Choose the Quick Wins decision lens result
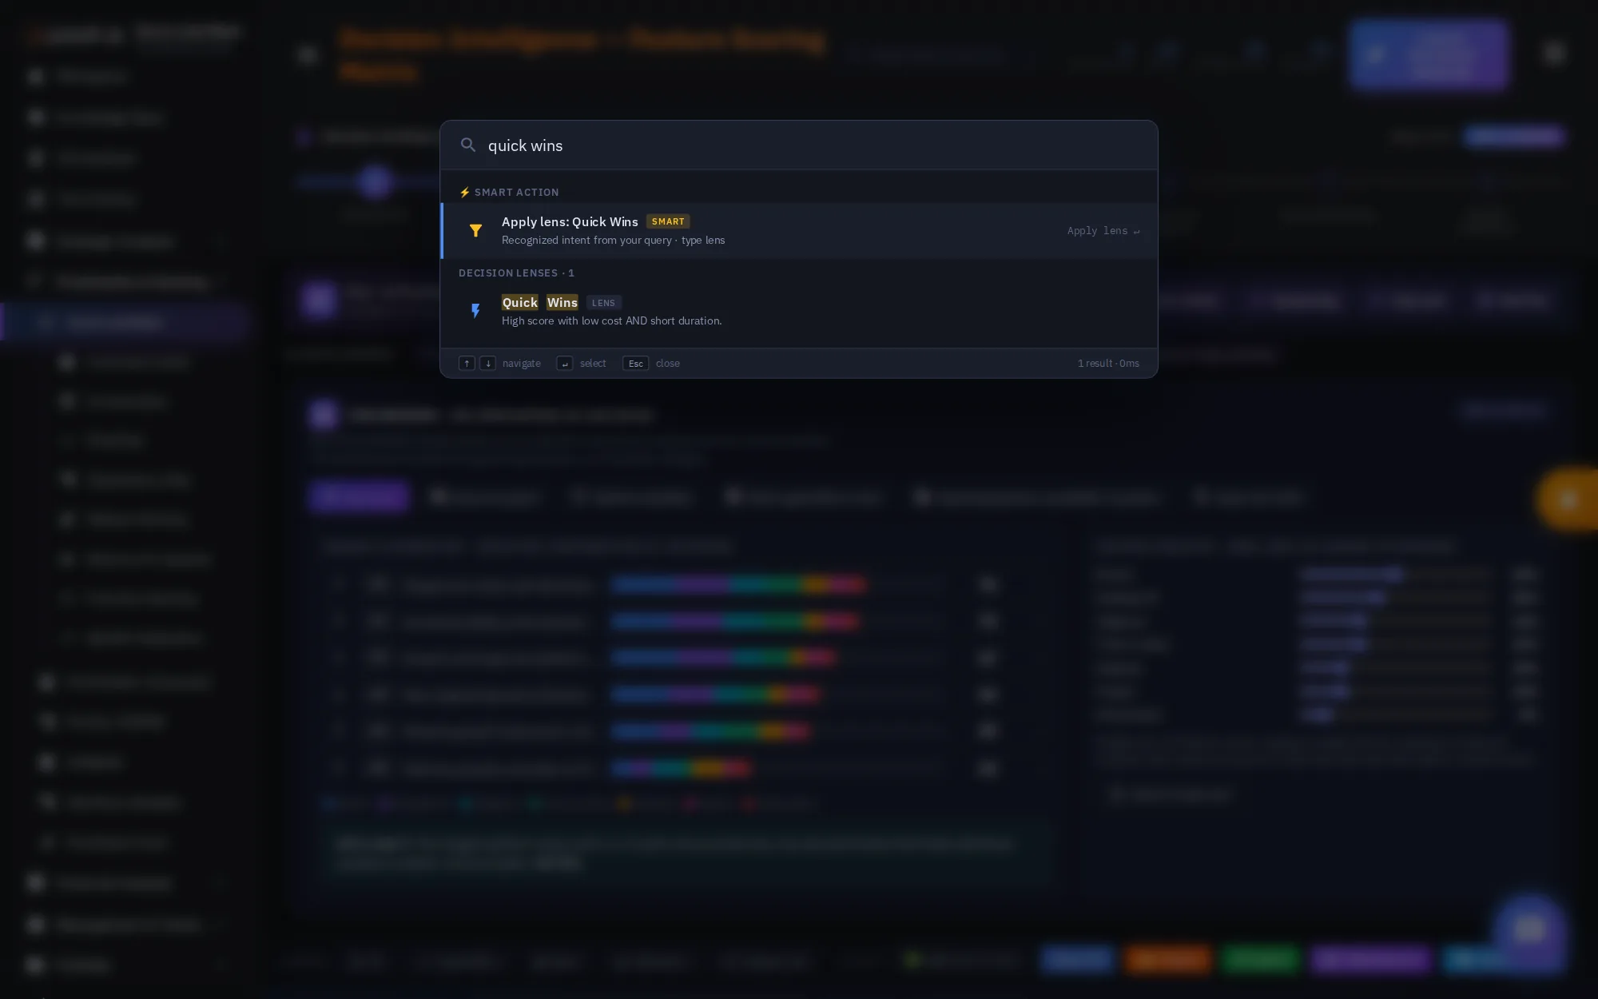 pyautogui.click(x=799, y=311)
